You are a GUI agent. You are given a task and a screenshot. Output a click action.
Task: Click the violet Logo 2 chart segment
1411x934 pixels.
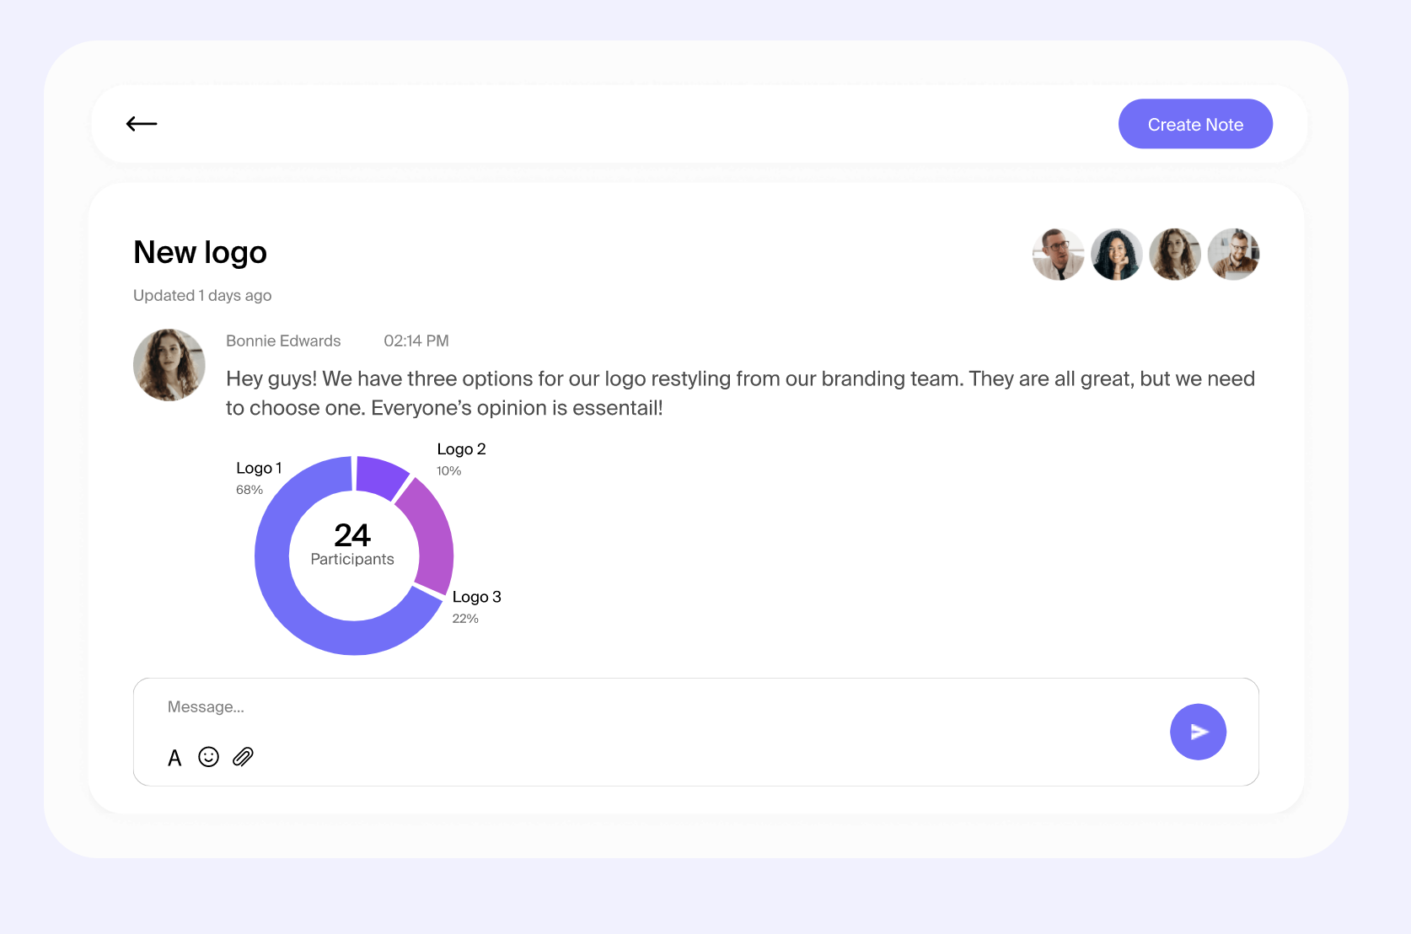[379, 476]
